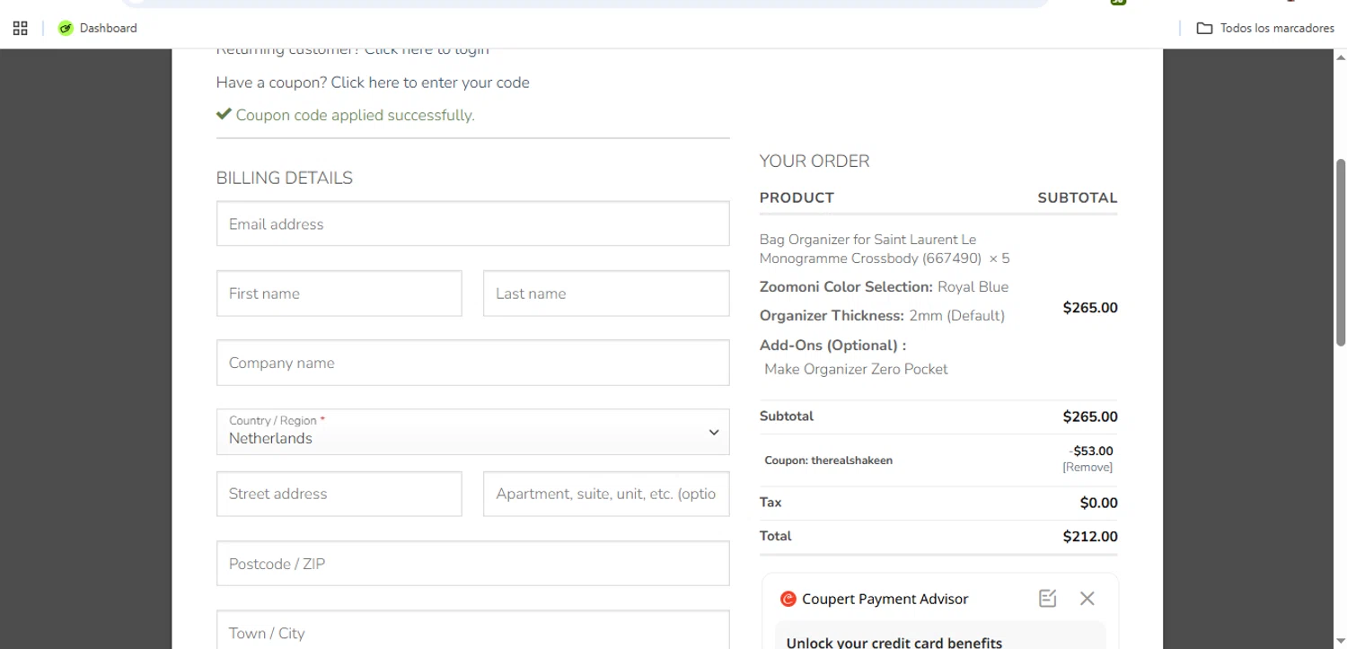Screen dimensions: 1347x649
Task: Click the Coupert feedback note icon
Action: pos(1047,599)
